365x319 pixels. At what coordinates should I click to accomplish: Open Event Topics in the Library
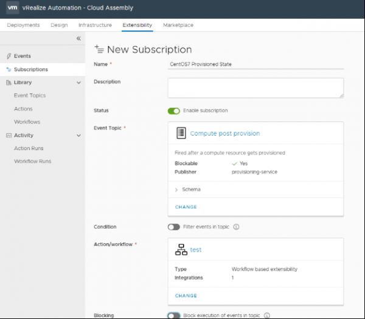point(30,96)
